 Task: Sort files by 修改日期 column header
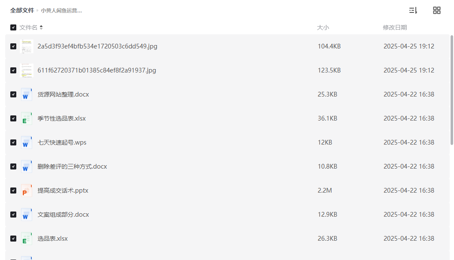coord(395,27)
